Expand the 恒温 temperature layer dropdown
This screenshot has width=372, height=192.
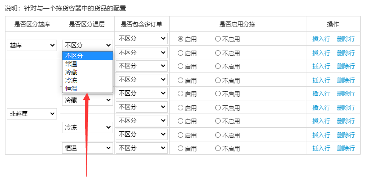click(x=88, y=148)
